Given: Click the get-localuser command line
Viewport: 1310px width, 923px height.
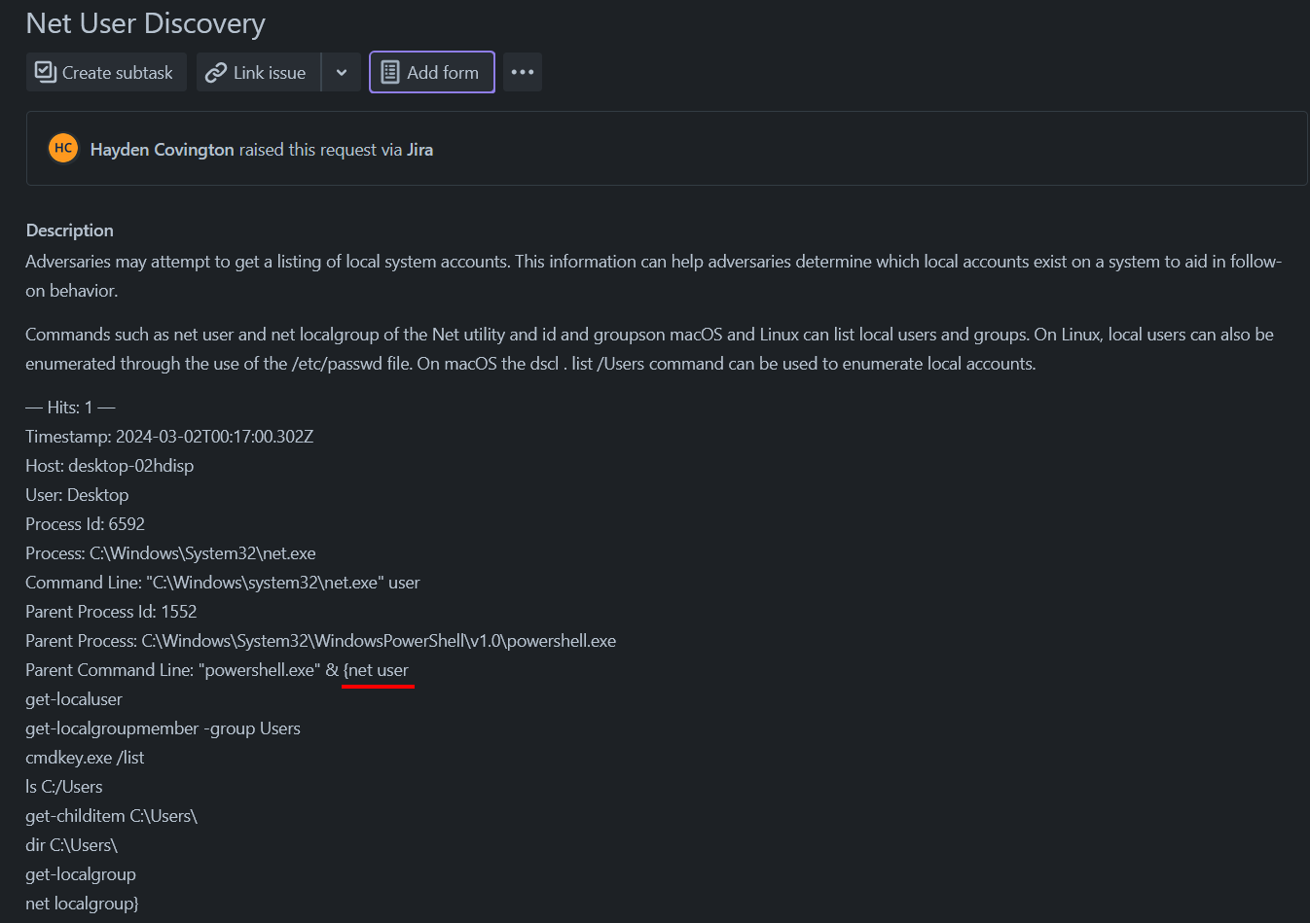Looking at the screenshot, I should click(x=74, y=699).
